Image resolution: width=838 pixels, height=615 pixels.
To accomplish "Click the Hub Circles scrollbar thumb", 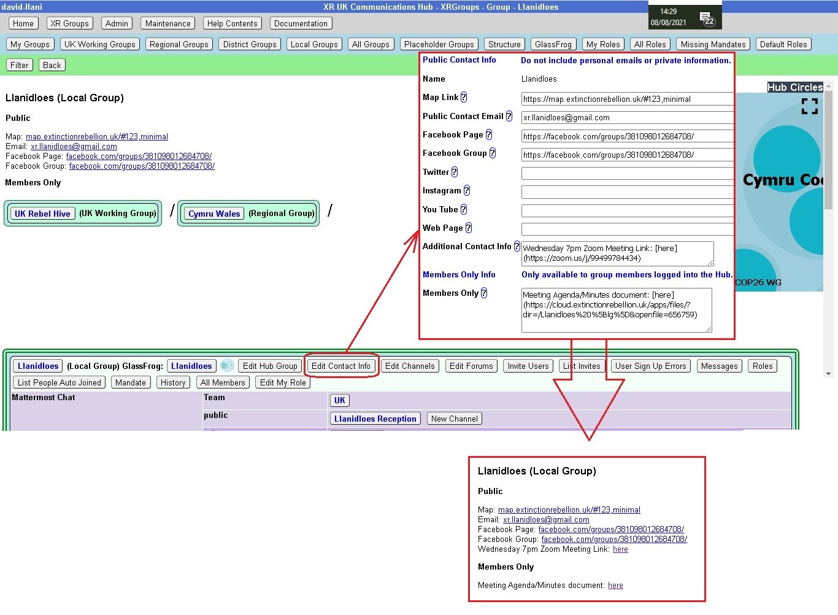I will pos(828,150).
